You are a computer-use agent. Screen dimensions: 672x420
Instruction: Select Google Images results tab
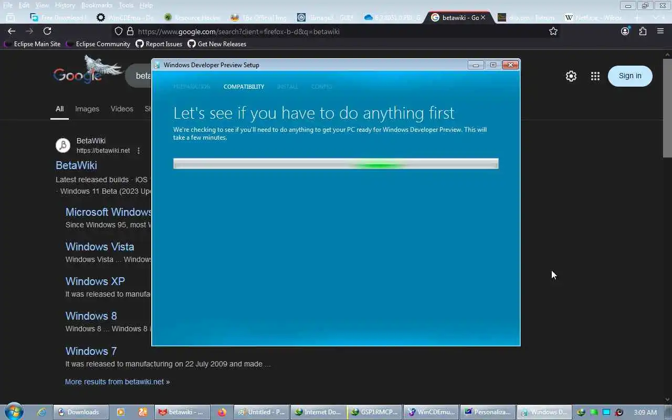87,109
